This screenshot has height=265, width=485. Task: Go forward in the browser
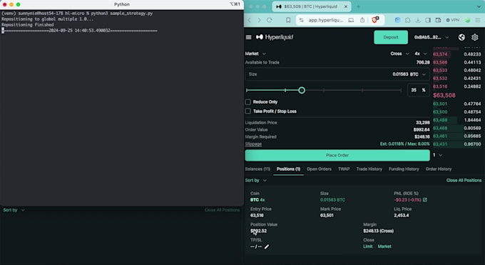coord(259,20)
